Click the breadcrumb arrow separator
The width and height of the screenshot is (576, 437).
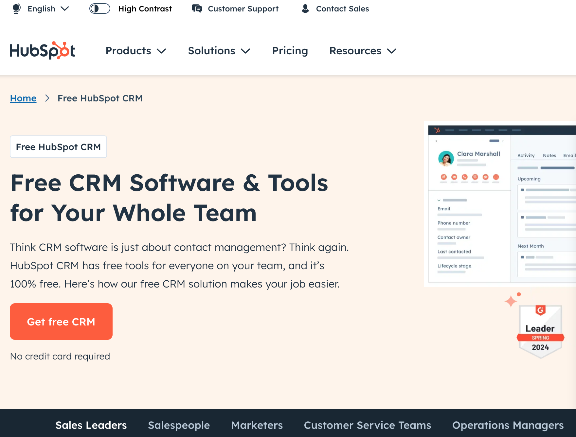click(47, 98)
